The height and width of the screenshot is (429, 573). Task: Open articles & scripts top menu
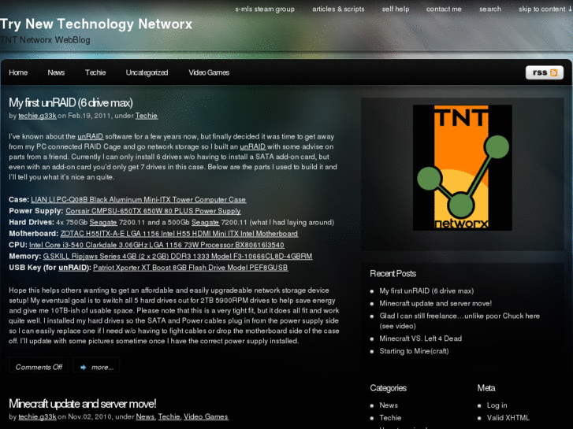point(338,9)
